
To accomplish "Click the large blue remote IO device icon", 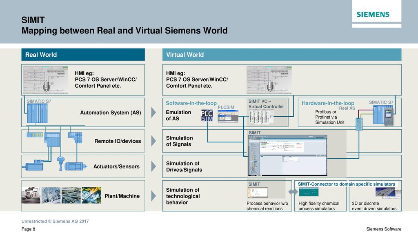I will point(52,140).
